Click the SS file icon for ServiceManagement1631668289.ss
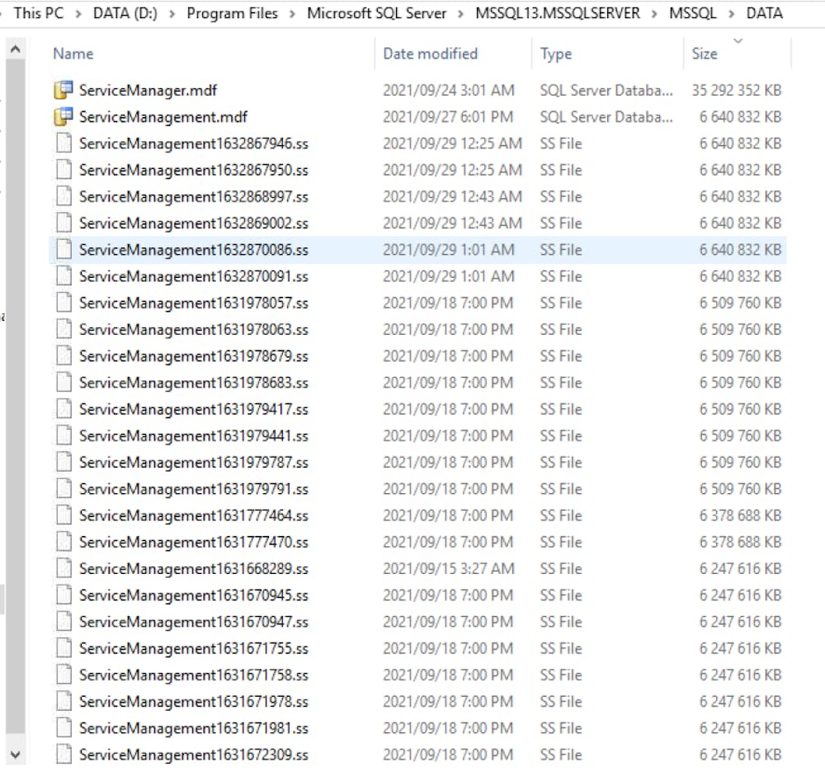 coord(63,569)
